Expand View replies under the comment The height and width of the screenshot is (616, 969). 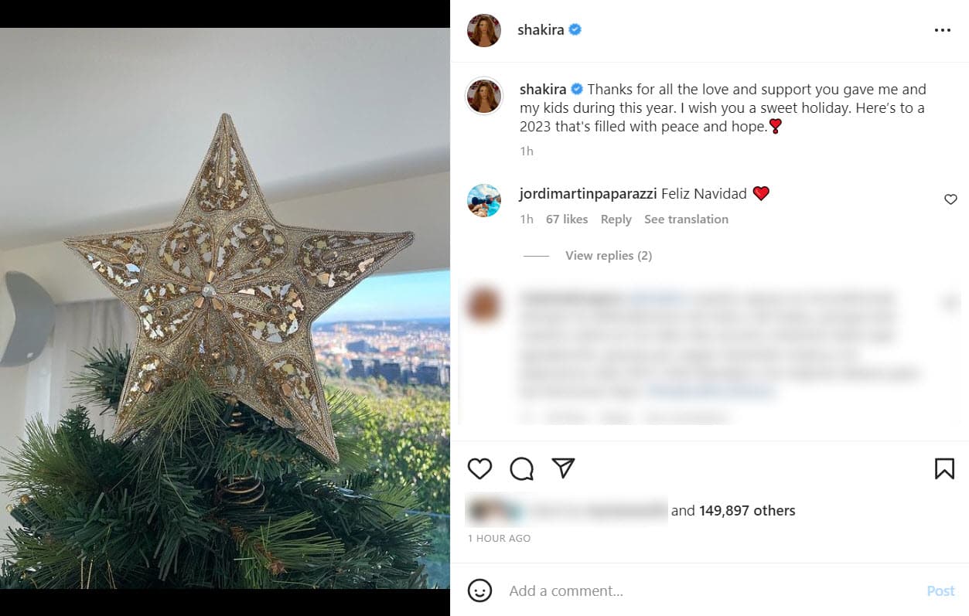(x=609, y=255)
